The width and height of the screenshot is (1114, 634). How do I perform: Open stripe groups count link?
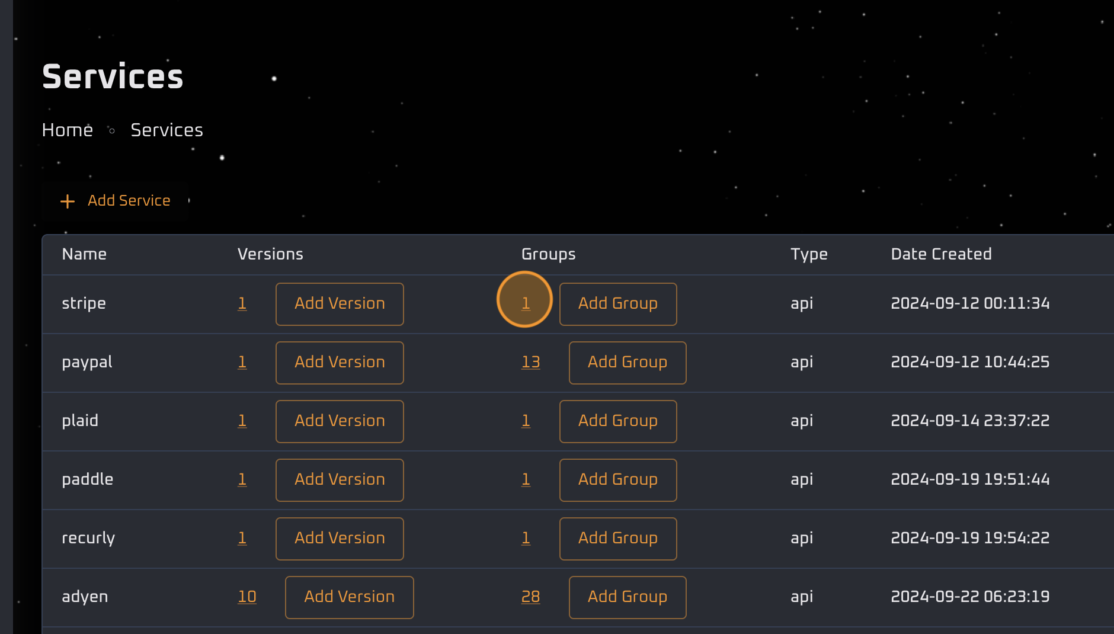tap(526, 303)
